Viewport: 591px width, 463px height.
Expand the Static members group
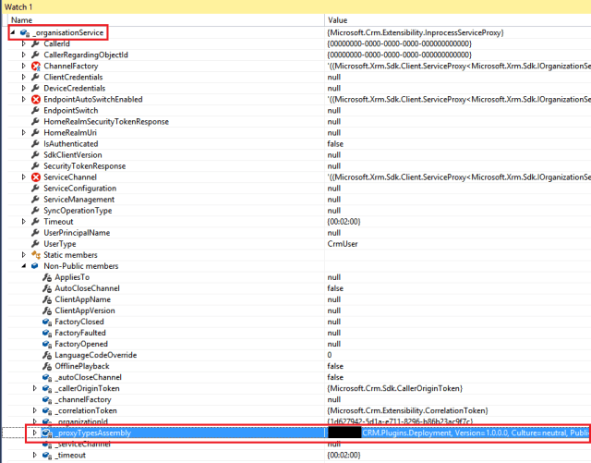[x=24, y=254]
